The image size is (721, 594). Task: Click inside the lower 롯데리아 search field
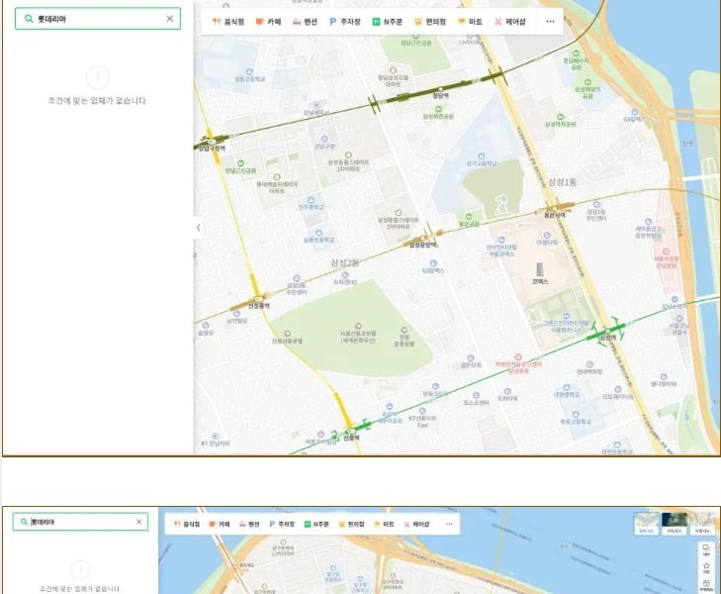79,522
